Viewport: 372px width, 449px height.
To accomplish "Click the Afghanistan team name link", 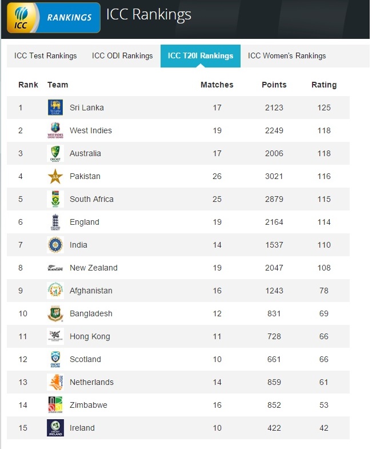I will 91,291.
